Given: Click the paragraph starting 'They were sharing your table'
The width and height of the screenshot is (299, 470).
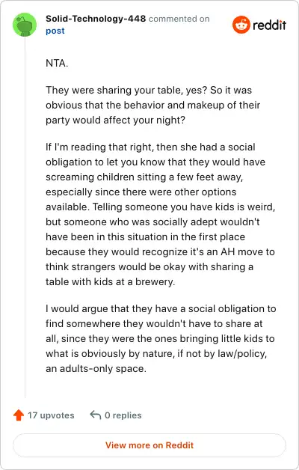Looking at the screenshot, I should click(153, 105).
